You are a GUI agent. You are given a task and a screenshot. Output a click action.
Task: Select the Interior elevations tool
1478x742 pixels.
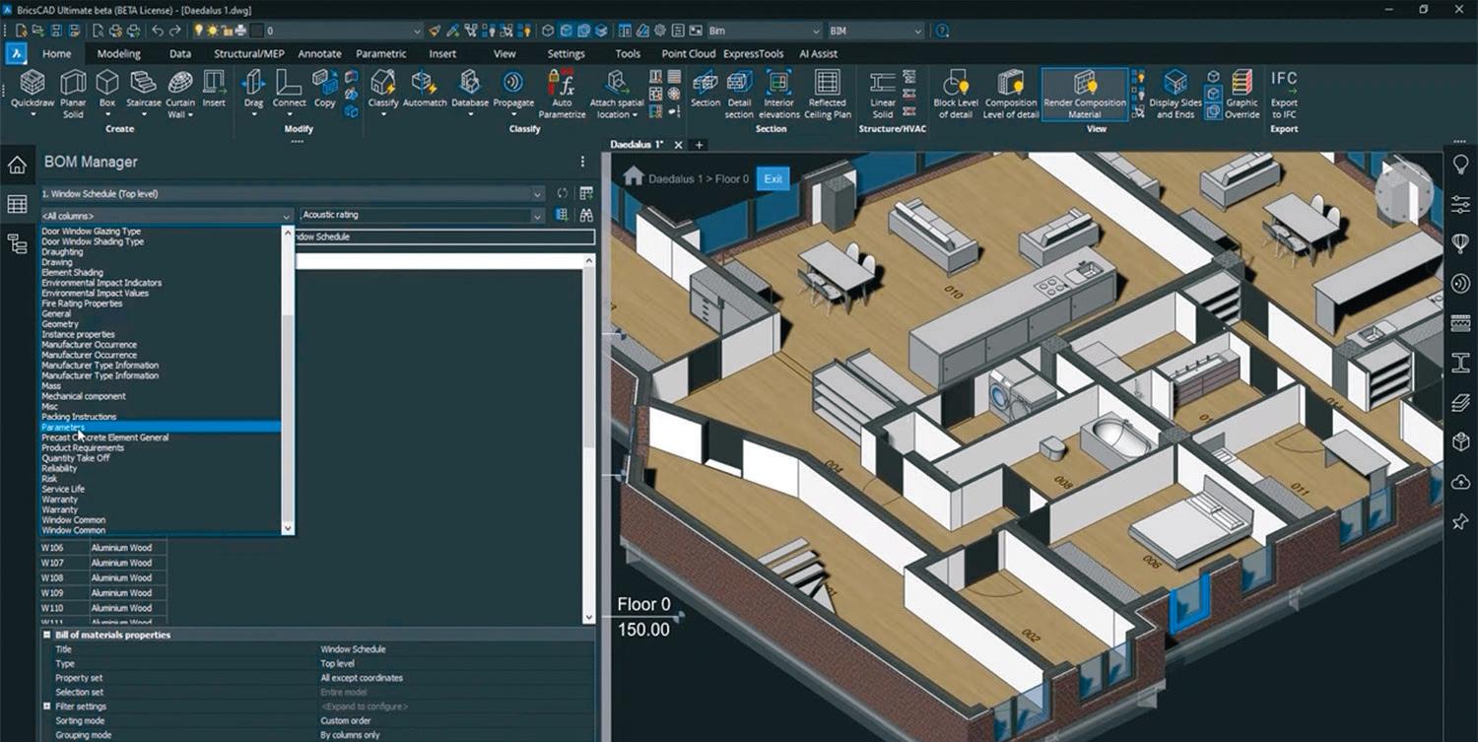(779, 94)
